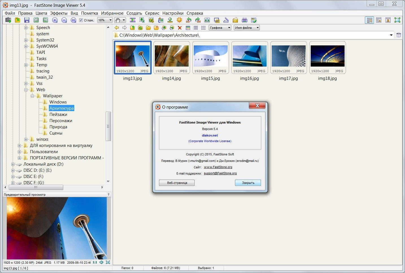Viewport: 405px width, 273px height.
Task: Clear history using trash icon next to path
Action: 399,35
